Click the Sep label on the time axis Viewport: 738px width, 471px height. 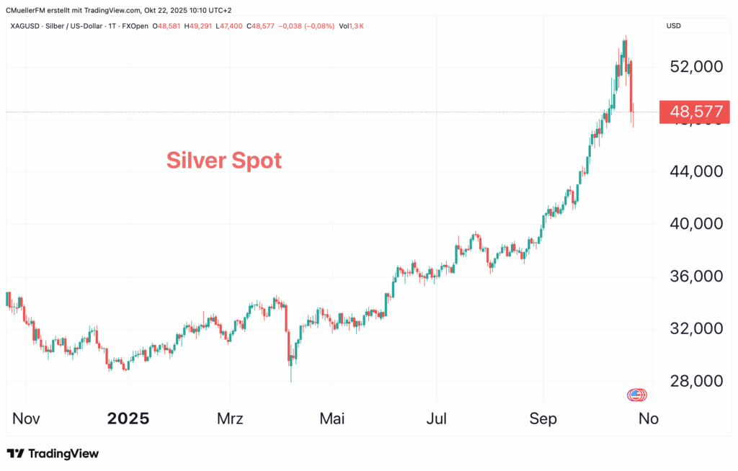(x=543, y=419)
